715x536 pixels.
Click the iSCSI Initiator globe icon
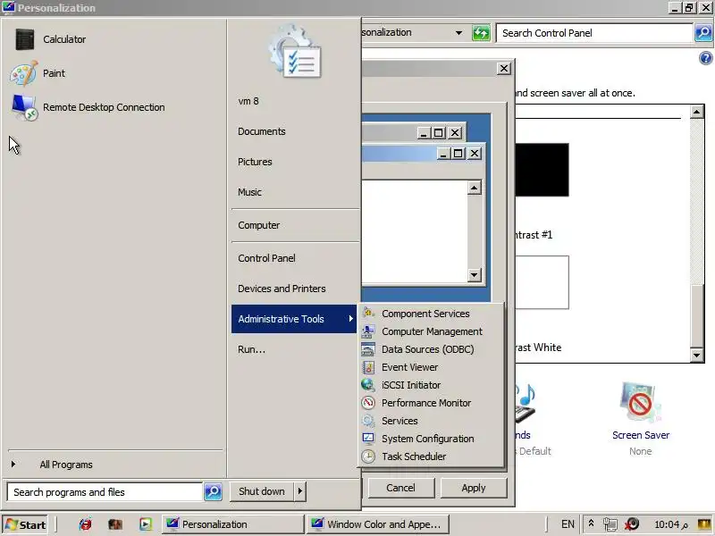[x=368, y=385]
